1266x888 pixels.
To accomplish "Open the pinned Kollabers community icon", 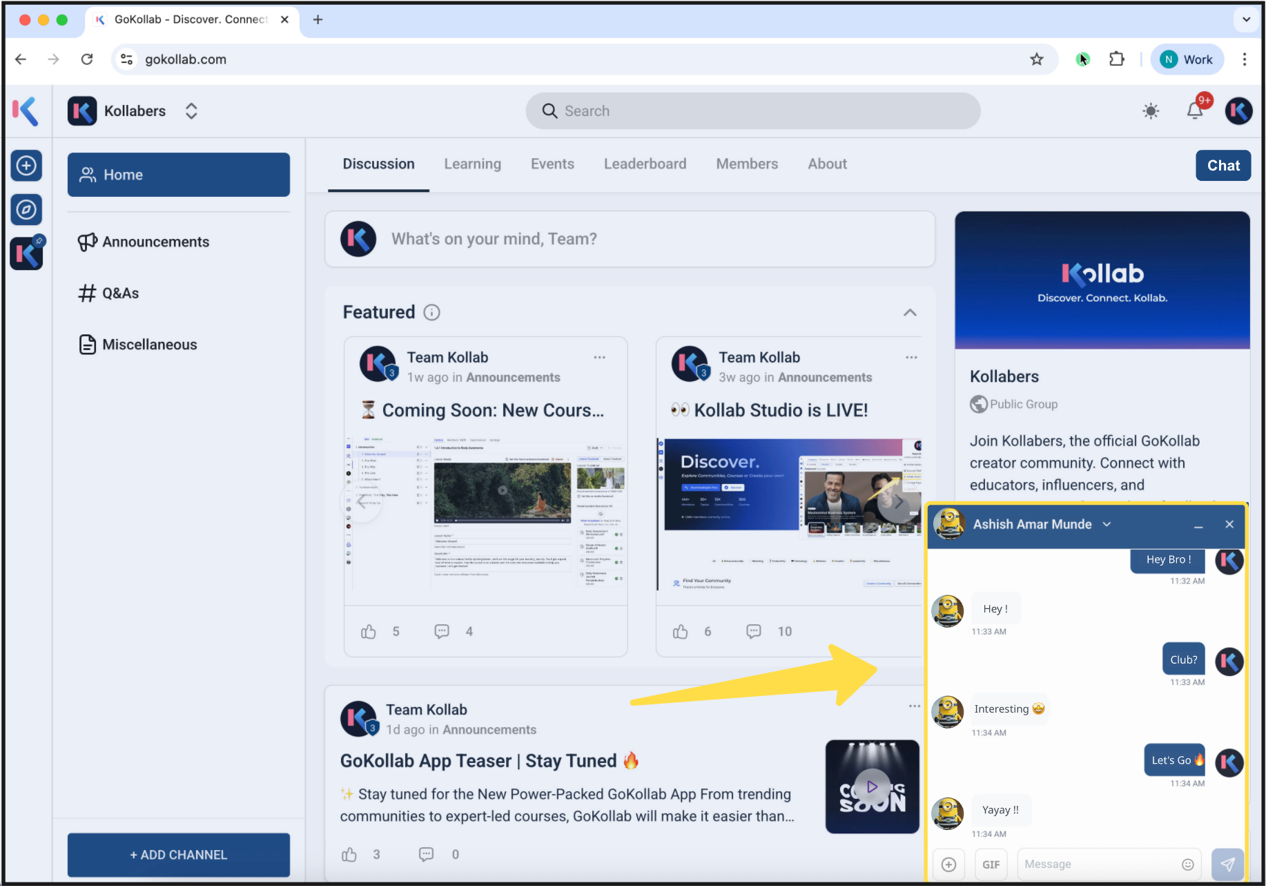I will (x=26, y=253).
